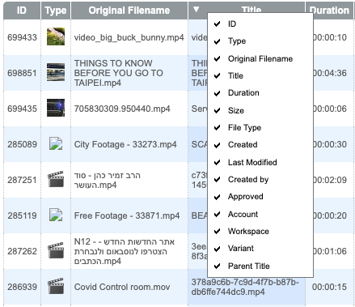Click filename video_big_buck_bunny.mp4

[x=129, y=37]
